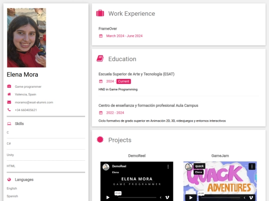Click the Education section heading
This screenshot has width=269, height=201.
tap(123, 59)
